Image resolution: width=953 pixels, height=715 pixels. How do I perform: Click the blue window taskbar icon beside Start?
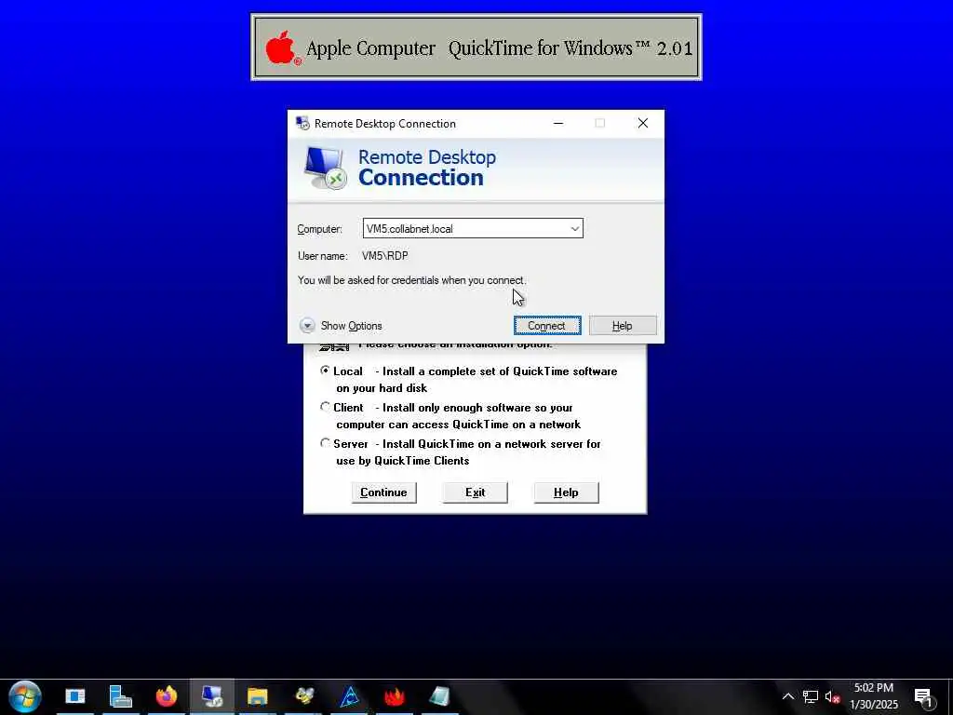click(x=75, y=696)
